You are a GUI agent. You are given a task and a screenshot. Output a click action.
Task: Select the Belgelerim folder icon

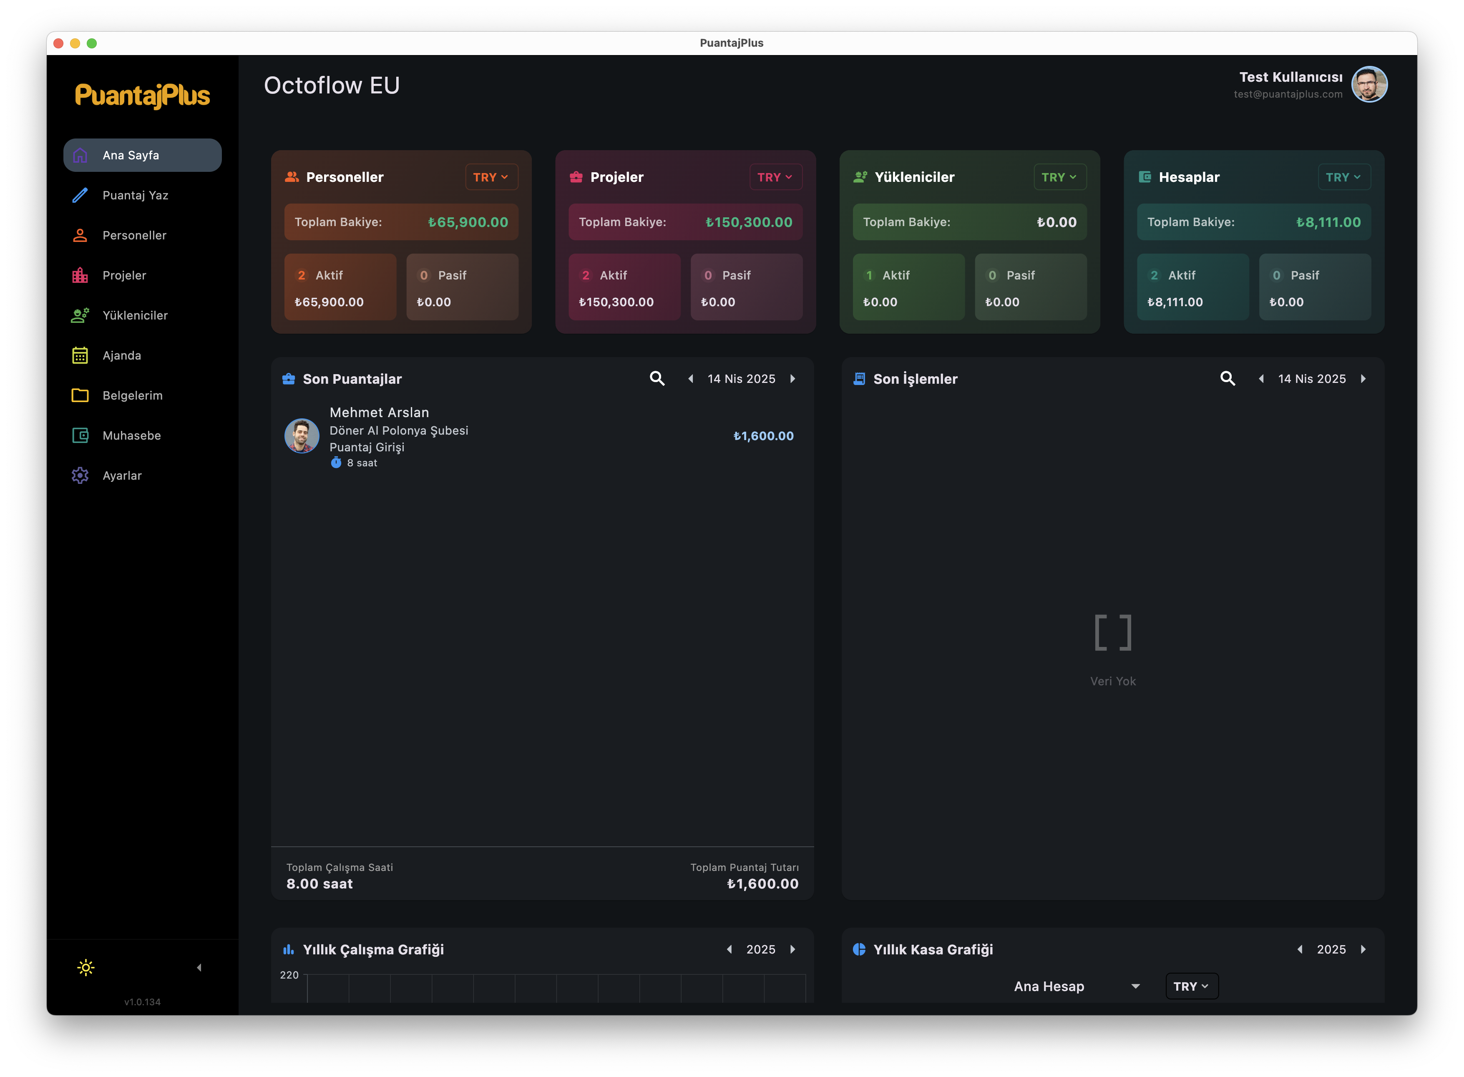[x=80, y=395]
